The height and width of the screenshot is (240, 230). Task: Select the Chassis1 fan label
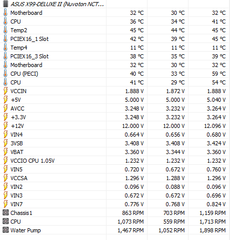(x=21, y=213)
